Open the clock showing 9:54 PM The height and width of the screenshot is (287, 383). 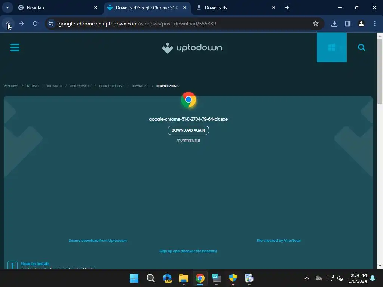tap(358, 278)
